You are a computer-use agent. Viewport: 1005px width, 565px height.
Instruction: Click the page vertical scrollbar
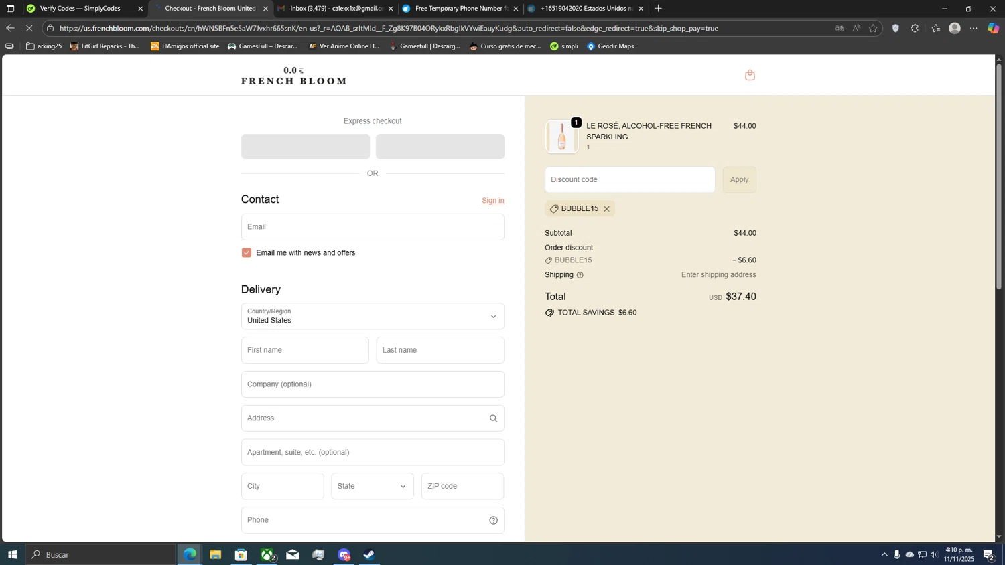click(x=998, y=177)
